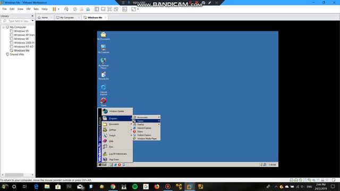
Task: Click the take snapshot clock icon
Action: [75, 9]
